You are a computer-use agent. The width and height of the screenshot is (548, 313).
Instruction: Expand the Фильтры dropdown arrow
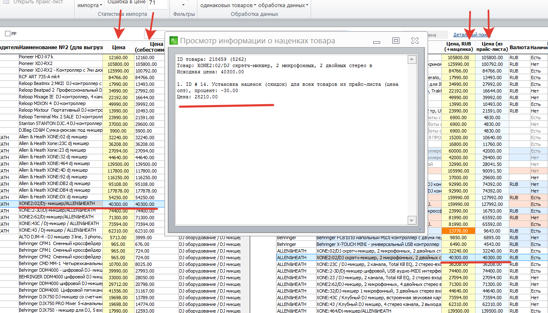(x=183, y=5)
